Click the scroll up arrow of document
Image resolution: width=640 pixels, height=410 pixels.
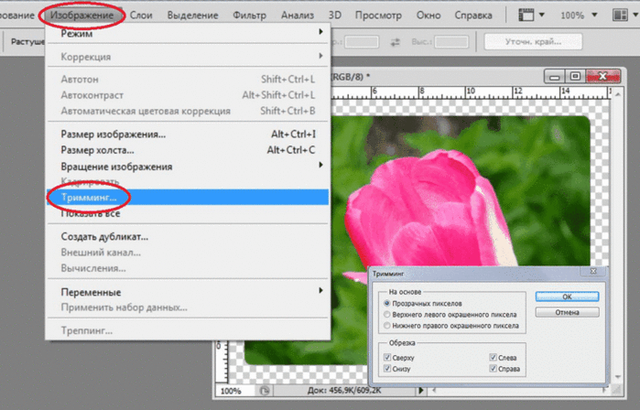[x=618, y=94]
